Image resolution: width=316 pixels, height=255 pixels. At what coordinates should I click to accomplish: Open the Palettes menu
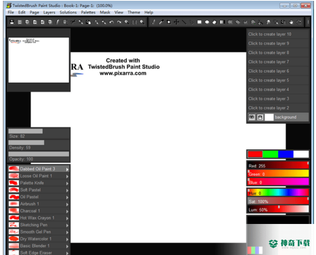[88, 12]
